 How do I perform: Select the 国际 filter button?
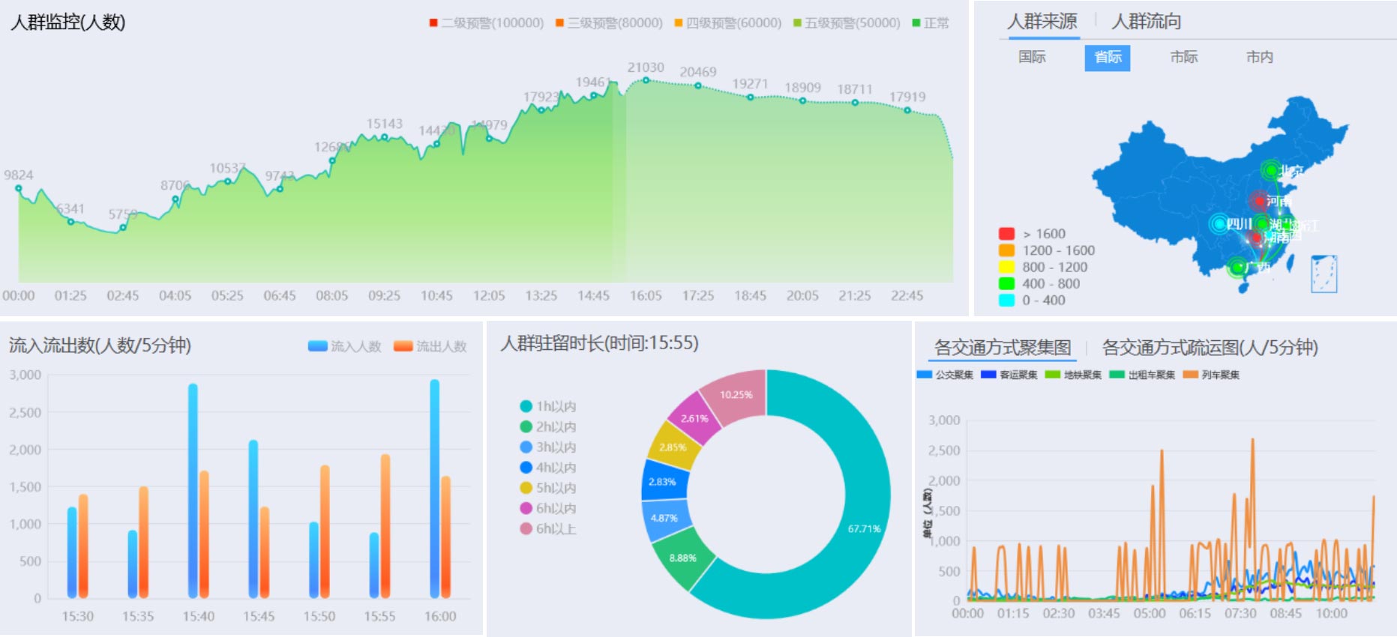[x=1032, y=57]
